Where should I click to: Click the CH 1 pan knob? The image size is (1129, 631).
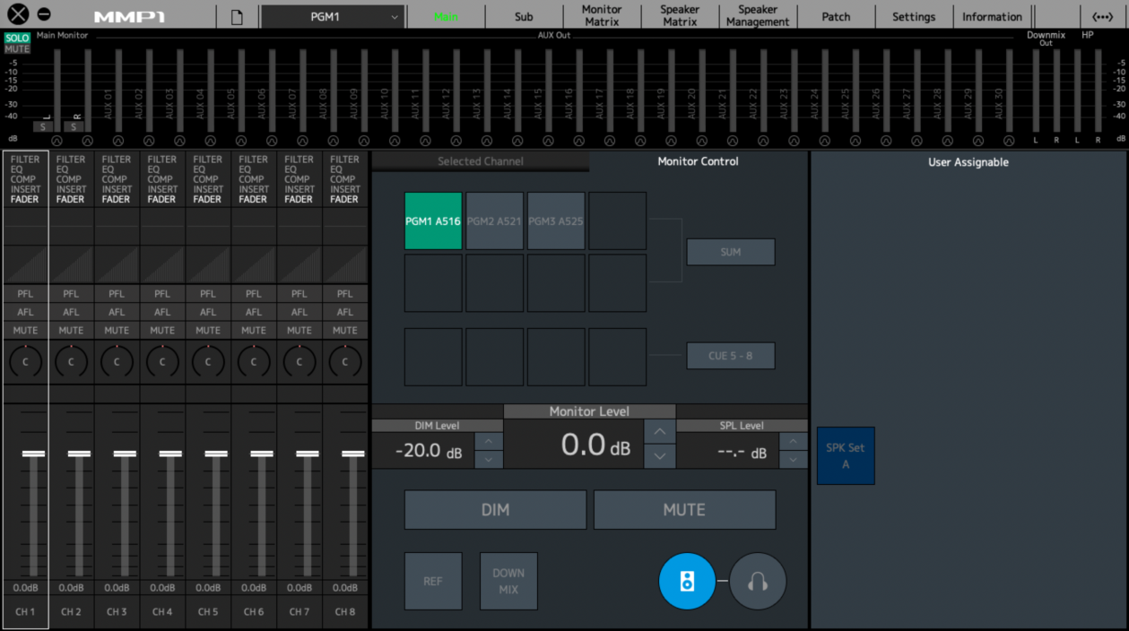coord(26,362)
